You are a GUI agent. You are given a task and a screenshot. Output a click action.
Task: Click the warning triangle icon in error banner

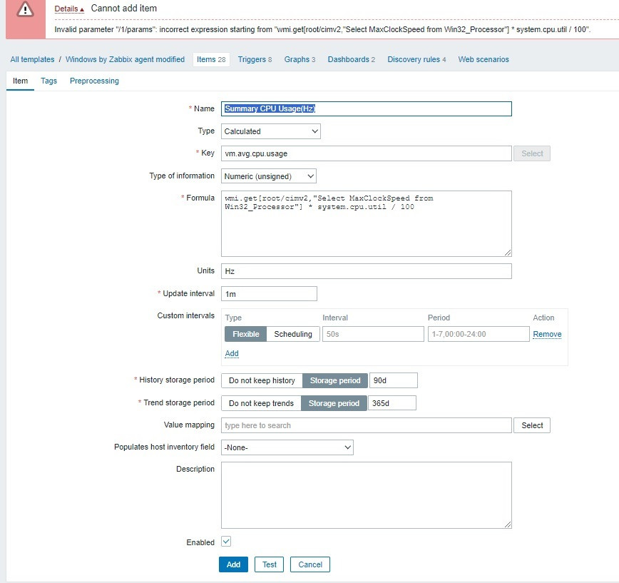click(26, 9)
